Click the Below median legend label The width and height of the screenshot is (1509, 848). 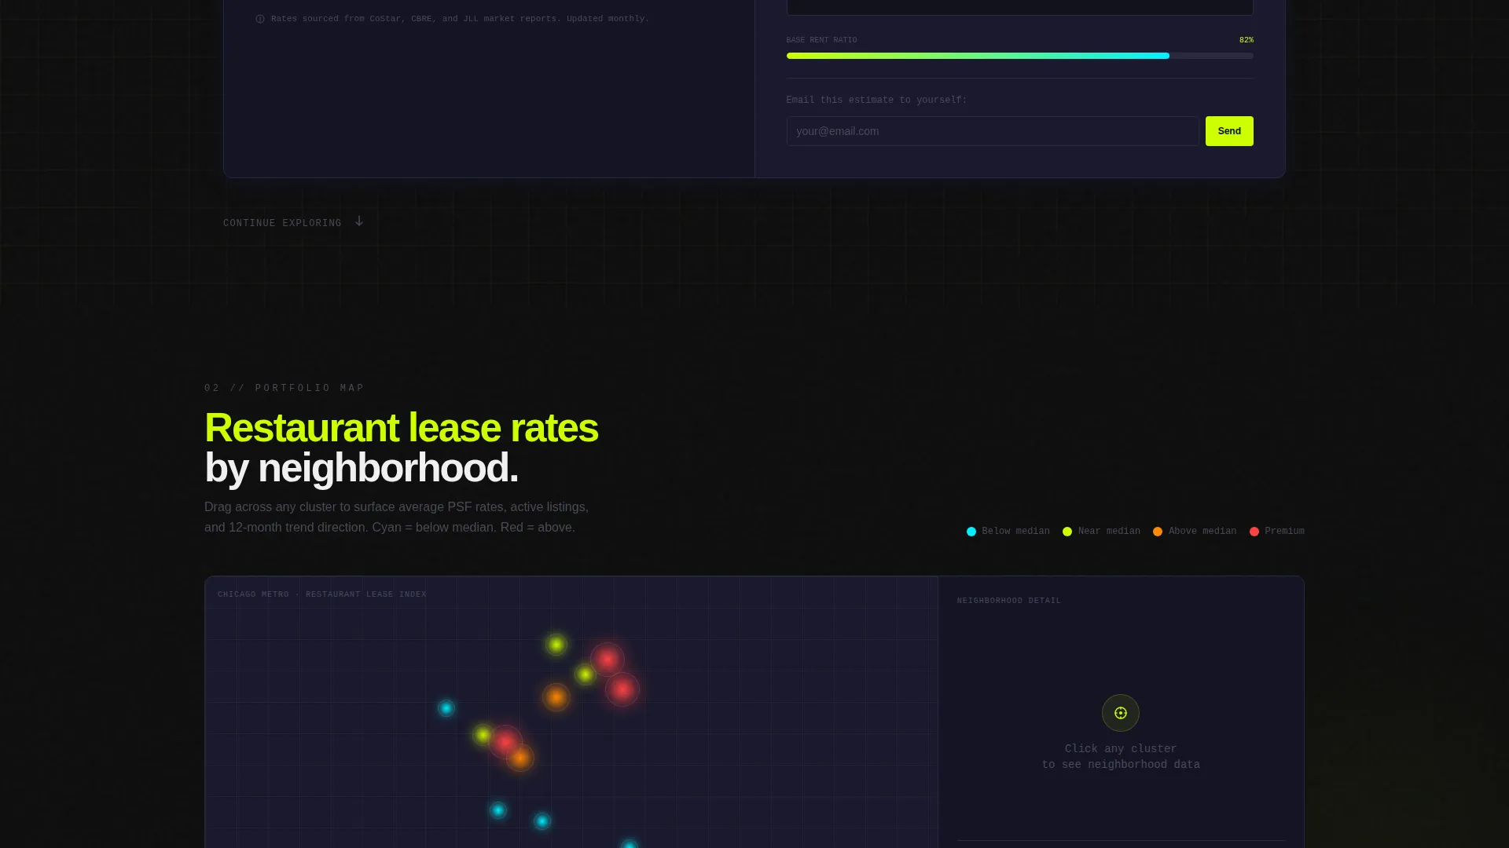[1015, 532]
